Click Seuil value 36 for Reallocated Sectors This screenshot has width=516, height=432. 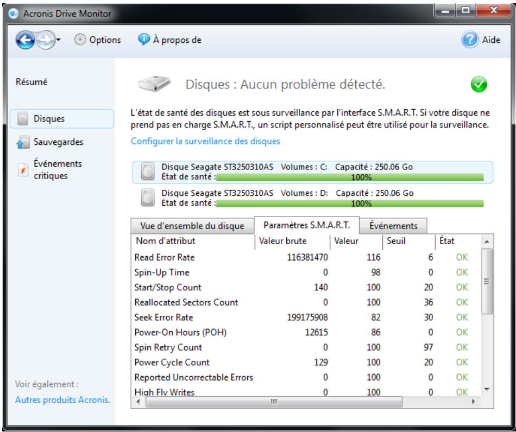point(428,302)
